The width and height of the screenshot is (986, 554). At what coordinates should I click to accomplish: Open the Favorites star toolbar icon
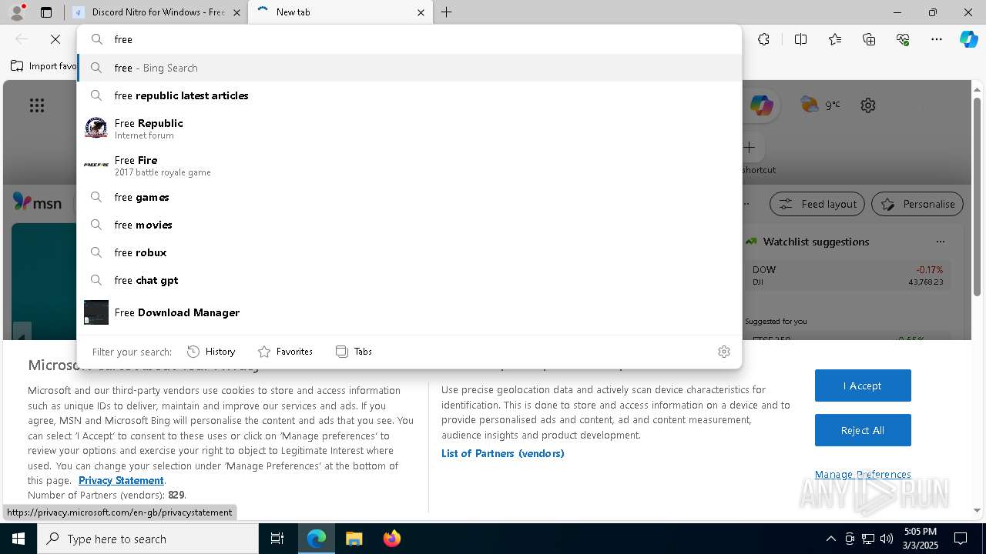835,39
